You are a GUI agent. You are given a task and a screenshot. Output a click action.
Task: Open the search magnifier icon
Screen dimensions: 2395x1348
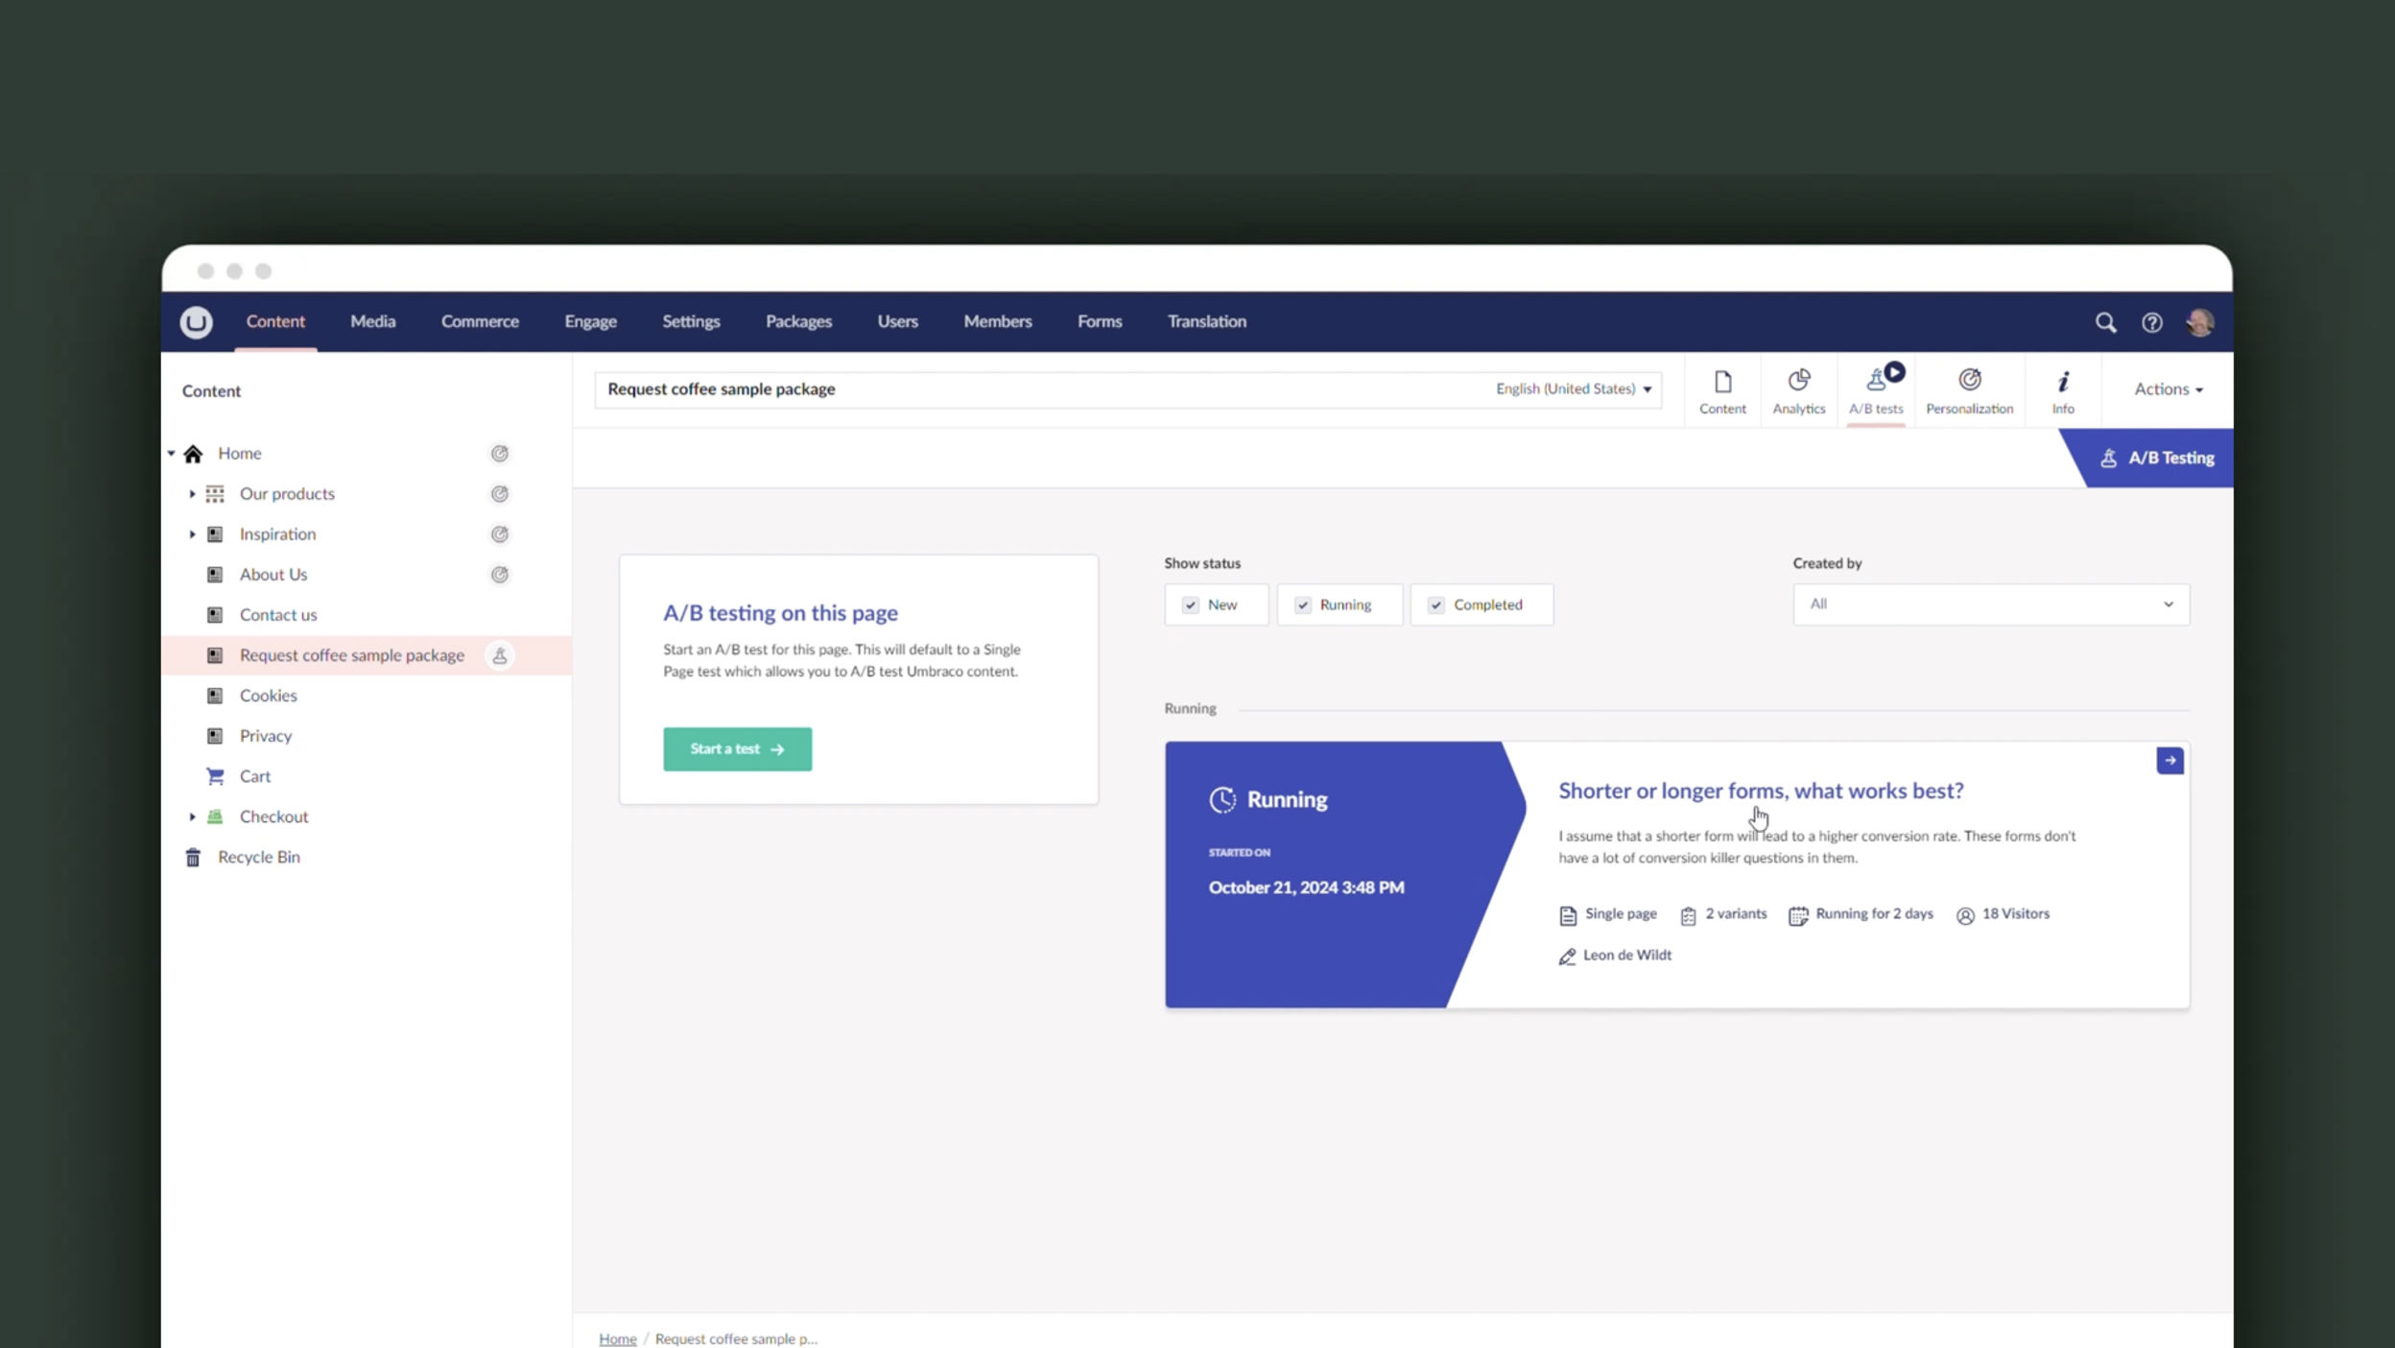[2105, 322]
